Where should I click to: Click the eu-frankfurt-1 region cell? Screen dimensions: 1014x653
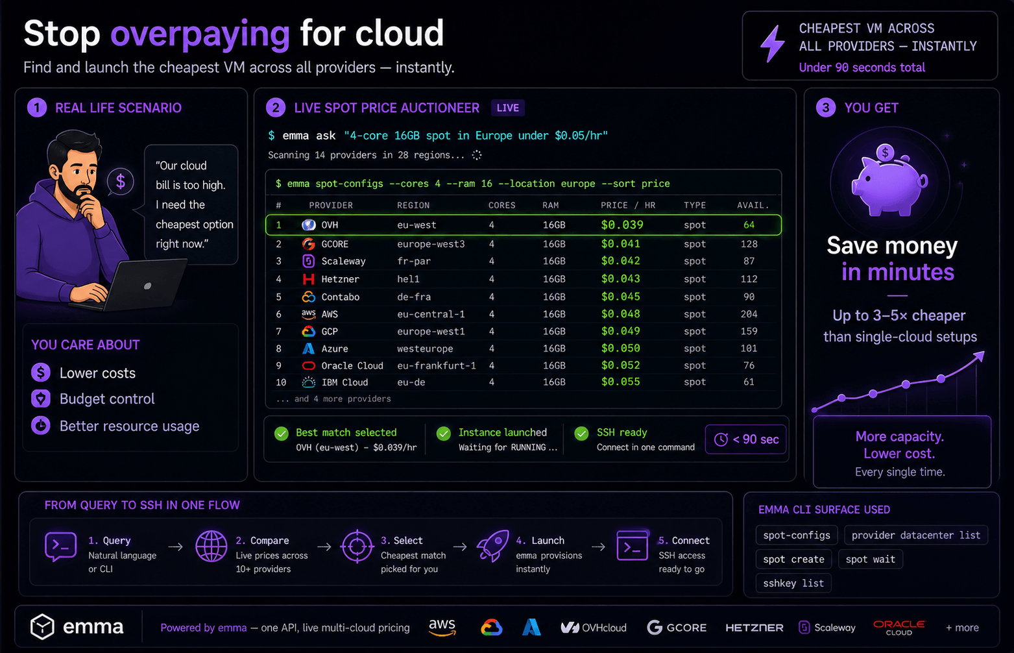tap(437, 365)
